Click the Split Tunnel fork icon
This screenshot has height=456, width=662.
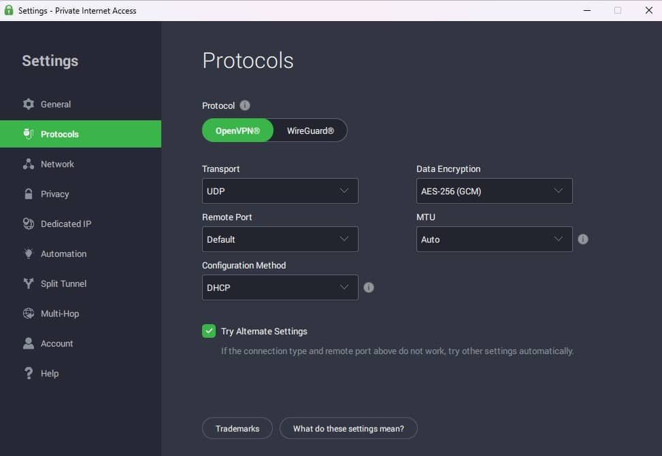29,283
